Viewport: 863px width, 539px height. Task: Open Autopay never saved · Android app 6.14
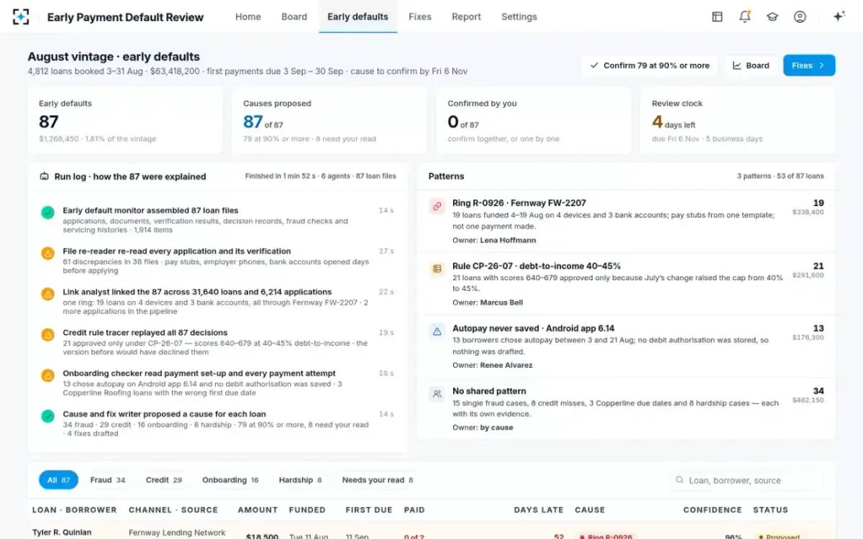[x=626, y=346]
